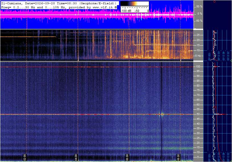Click the green circle at the spectrum panel's right edge
Screen dimensions: 232x162
click(x=231, y=61)
